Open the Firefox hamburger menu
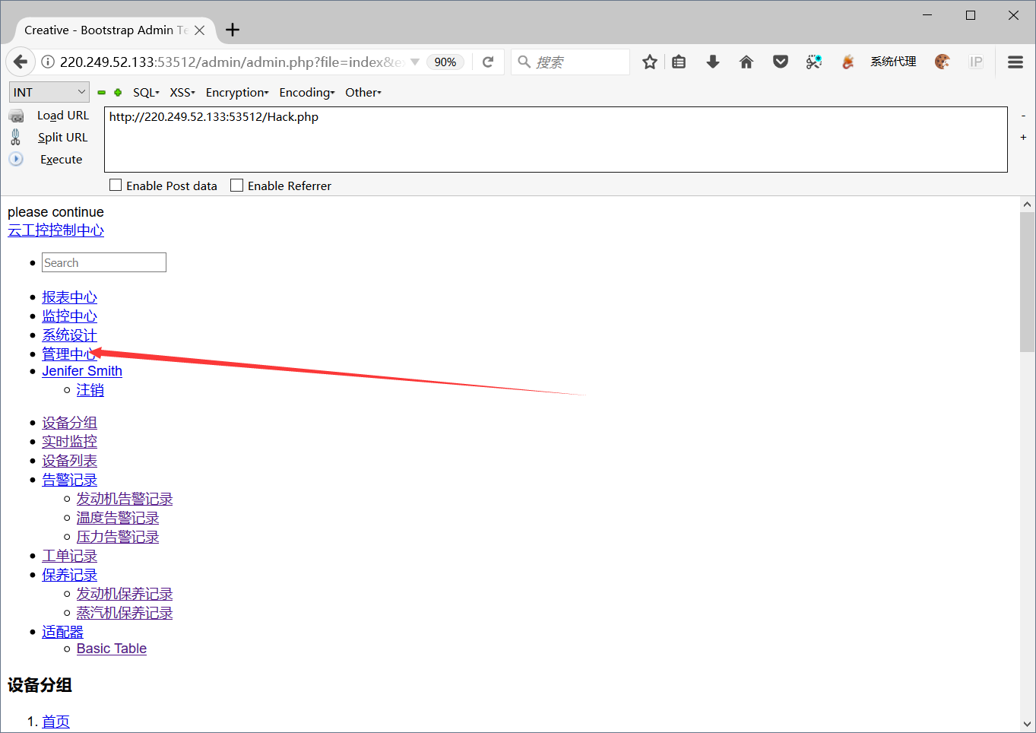This screenshot has width=1036, height=733. click(1015, 62)
